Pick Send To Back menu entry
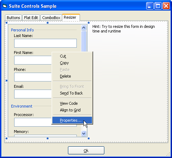 [72, 93]
